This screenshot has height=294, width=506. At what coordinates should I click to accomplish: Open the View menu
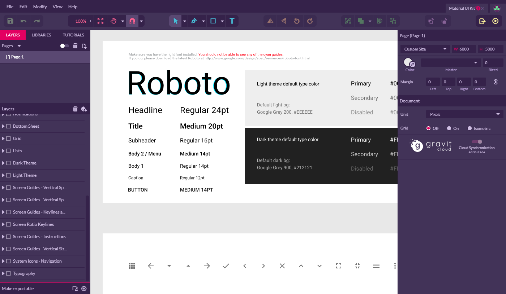tap(57, 7)
